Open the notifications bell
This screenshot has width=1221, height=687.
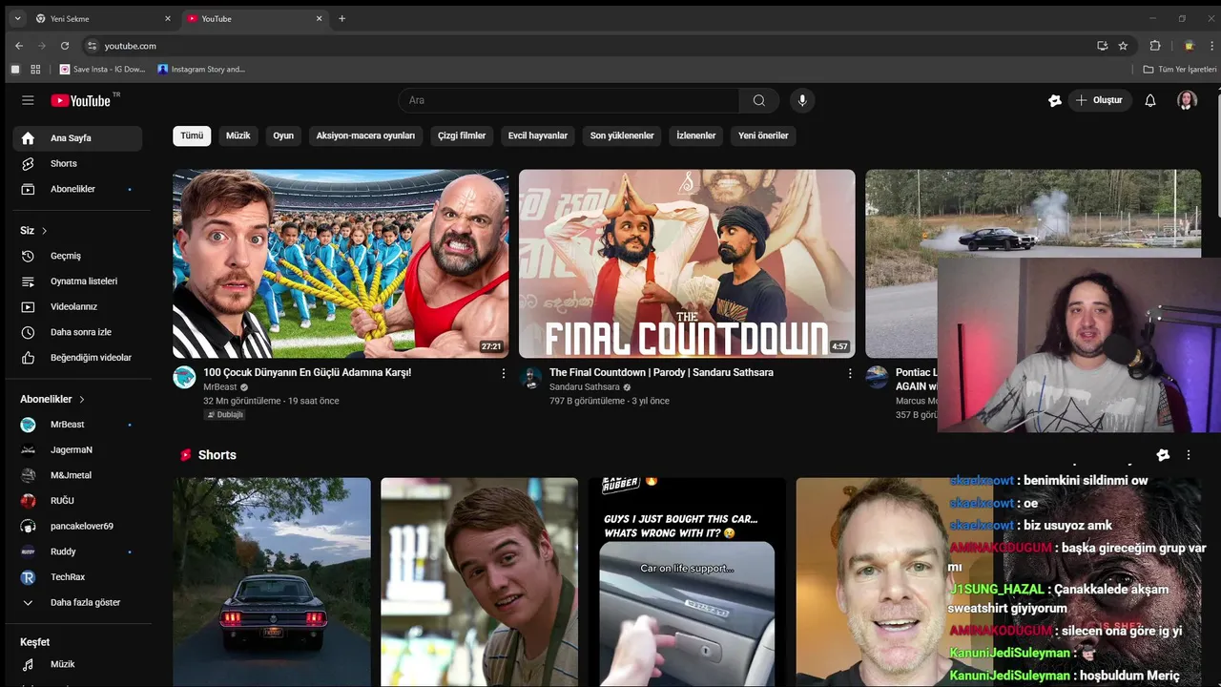click(x=1150, y=100)
